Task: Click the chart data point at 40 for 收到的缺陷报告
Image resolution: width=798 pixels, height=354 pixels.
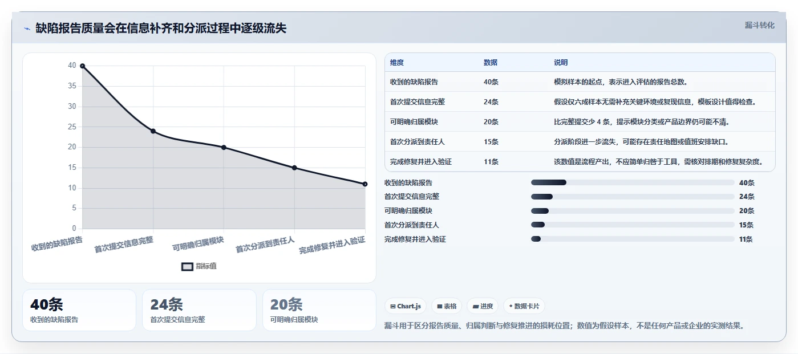Action: point(82,66)
